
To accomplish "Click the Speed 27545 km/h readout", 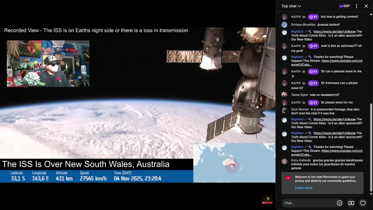I will [93, 176].
